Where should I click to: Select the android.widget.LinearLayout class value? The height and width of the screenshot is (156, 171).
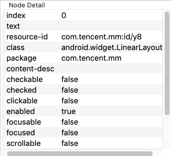pos(111,48)
